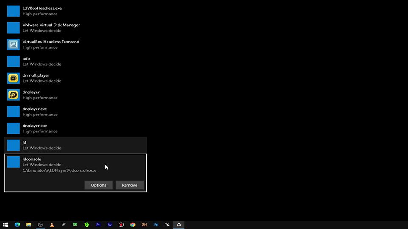Click the VirtualBox Headless Frontend icon

[13, 45]
